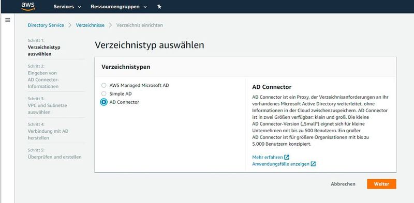Viewport: 414px width, 203px height.
Task: Select the Simple AD radio option
Action: 104,93
